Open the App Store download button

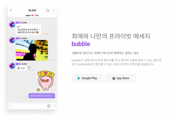(x=121, y=78)
